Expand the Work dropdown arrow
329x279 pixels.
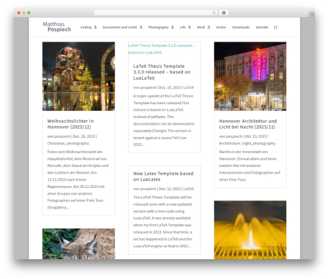click(x=209, y=27)
